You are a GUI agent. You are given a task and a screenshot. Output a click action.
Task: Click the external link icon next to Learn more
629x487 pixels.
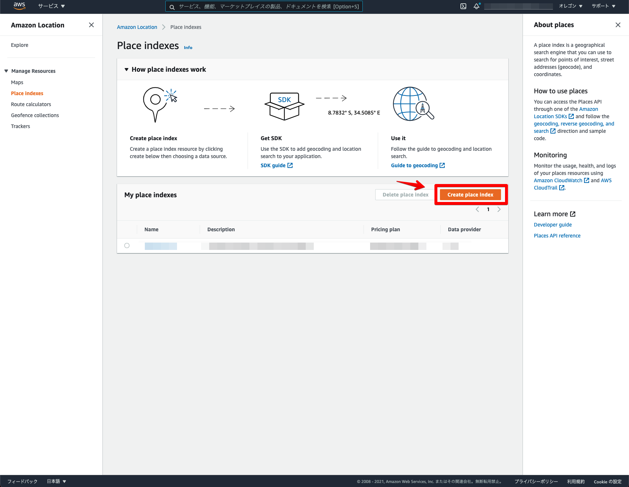pos(573,214)
